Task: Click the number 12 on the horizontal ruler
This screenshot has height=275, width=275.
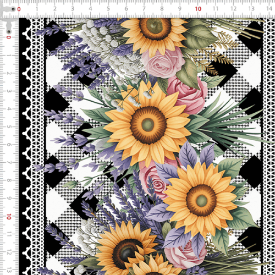Action: [233, 9]
